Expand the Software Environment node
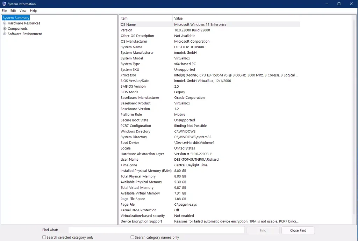The width and height of the screenshot is (358, 241). [5, 34]
